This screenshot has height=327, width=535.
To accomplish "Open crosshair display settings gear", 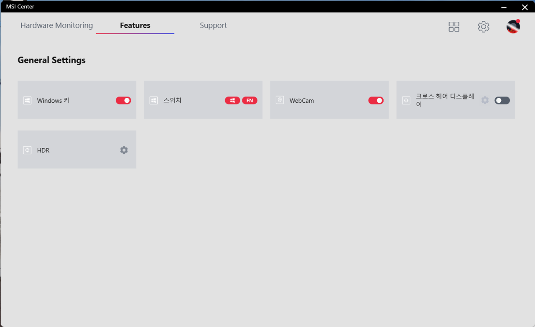I will point(485,100).
